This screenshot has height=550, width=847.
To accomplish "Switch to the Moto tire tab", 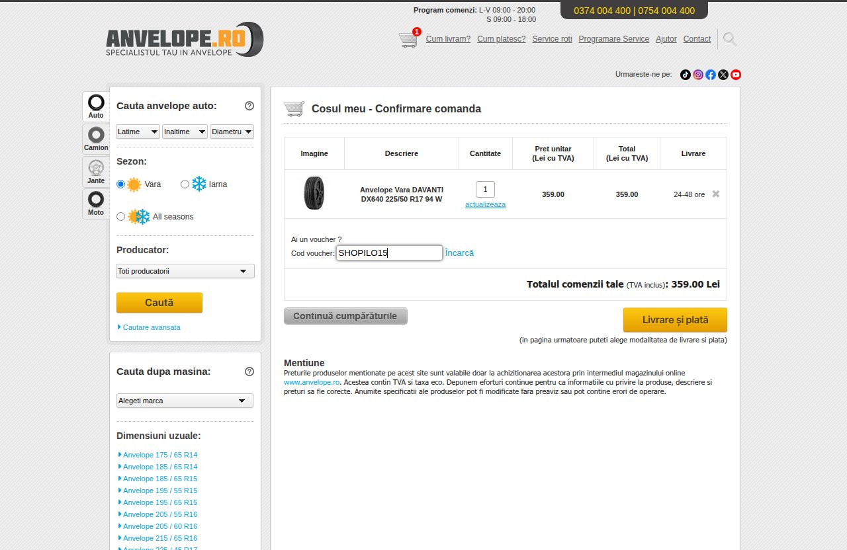I will 96,204.
